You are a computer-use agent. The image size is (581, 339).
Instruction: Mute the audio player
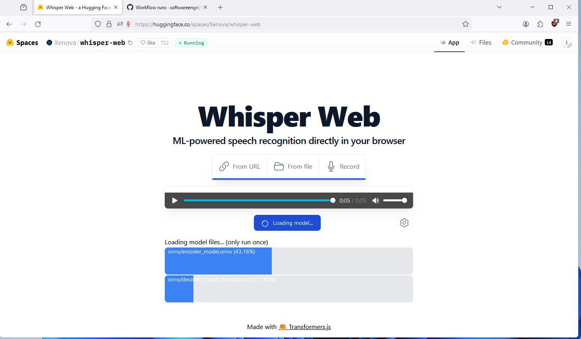pos(375,201)
